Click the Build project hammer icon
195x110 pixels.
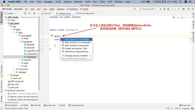135,9
